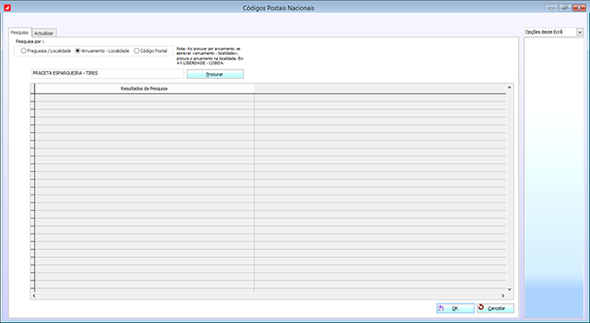Click the Resultados da Pesquisa column header
The width and height of the screenshot is (590, 323).
pyautogui.click(x=144, y=89)
